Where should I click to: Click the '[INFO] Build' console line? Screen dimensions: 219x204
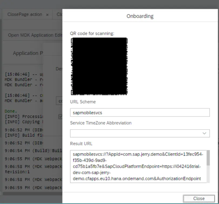tap(24, 135)
